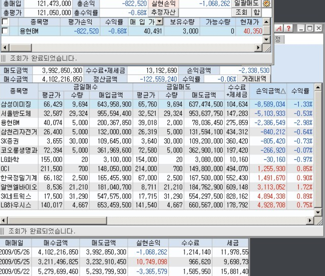Sort by the 수익률 column header in the trade table
325x276 pixels.
pyautogui.click(x=300, y=91)
